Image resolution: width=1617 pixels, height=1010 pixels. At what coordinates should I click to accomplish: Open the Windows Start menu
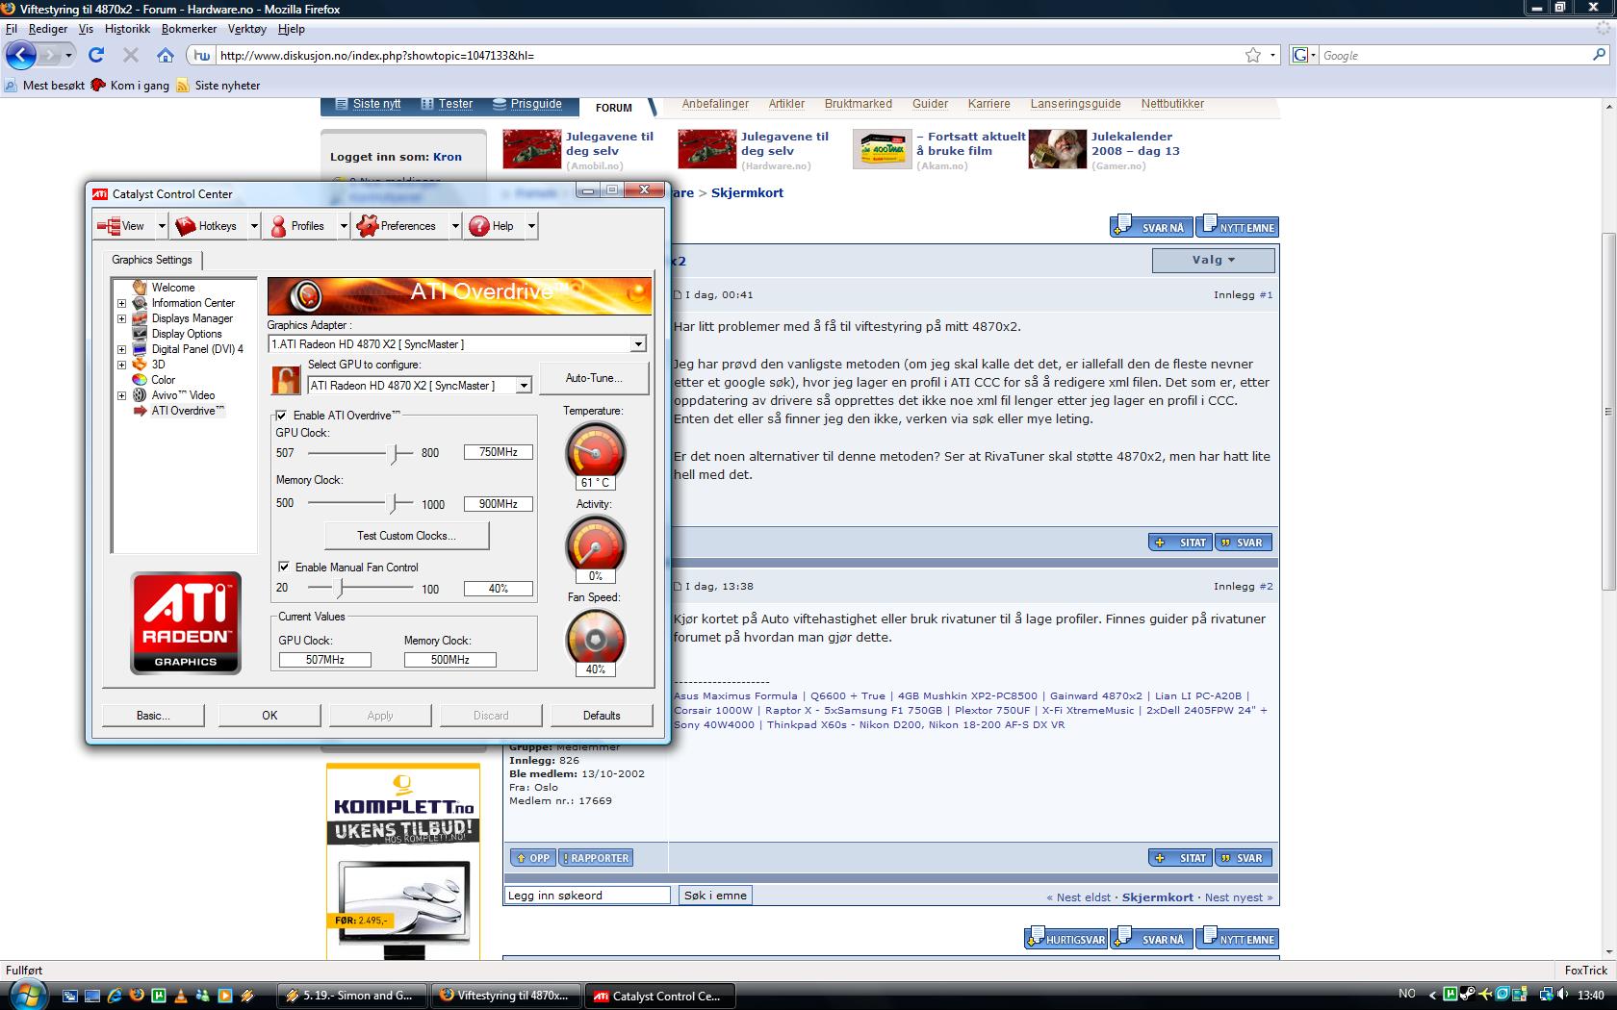click(x=26, y=994)
